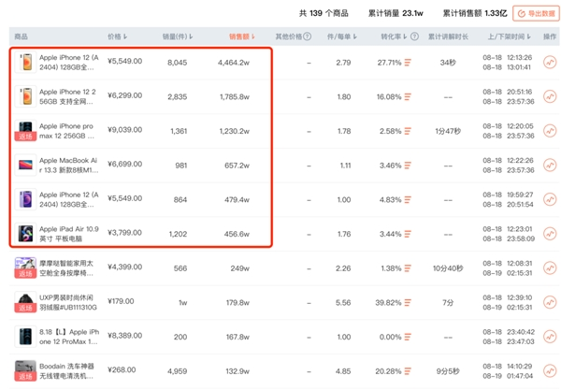561x390 pixels.
Task: Sort by 上/下架时间 column header
Action: (510, 36)
